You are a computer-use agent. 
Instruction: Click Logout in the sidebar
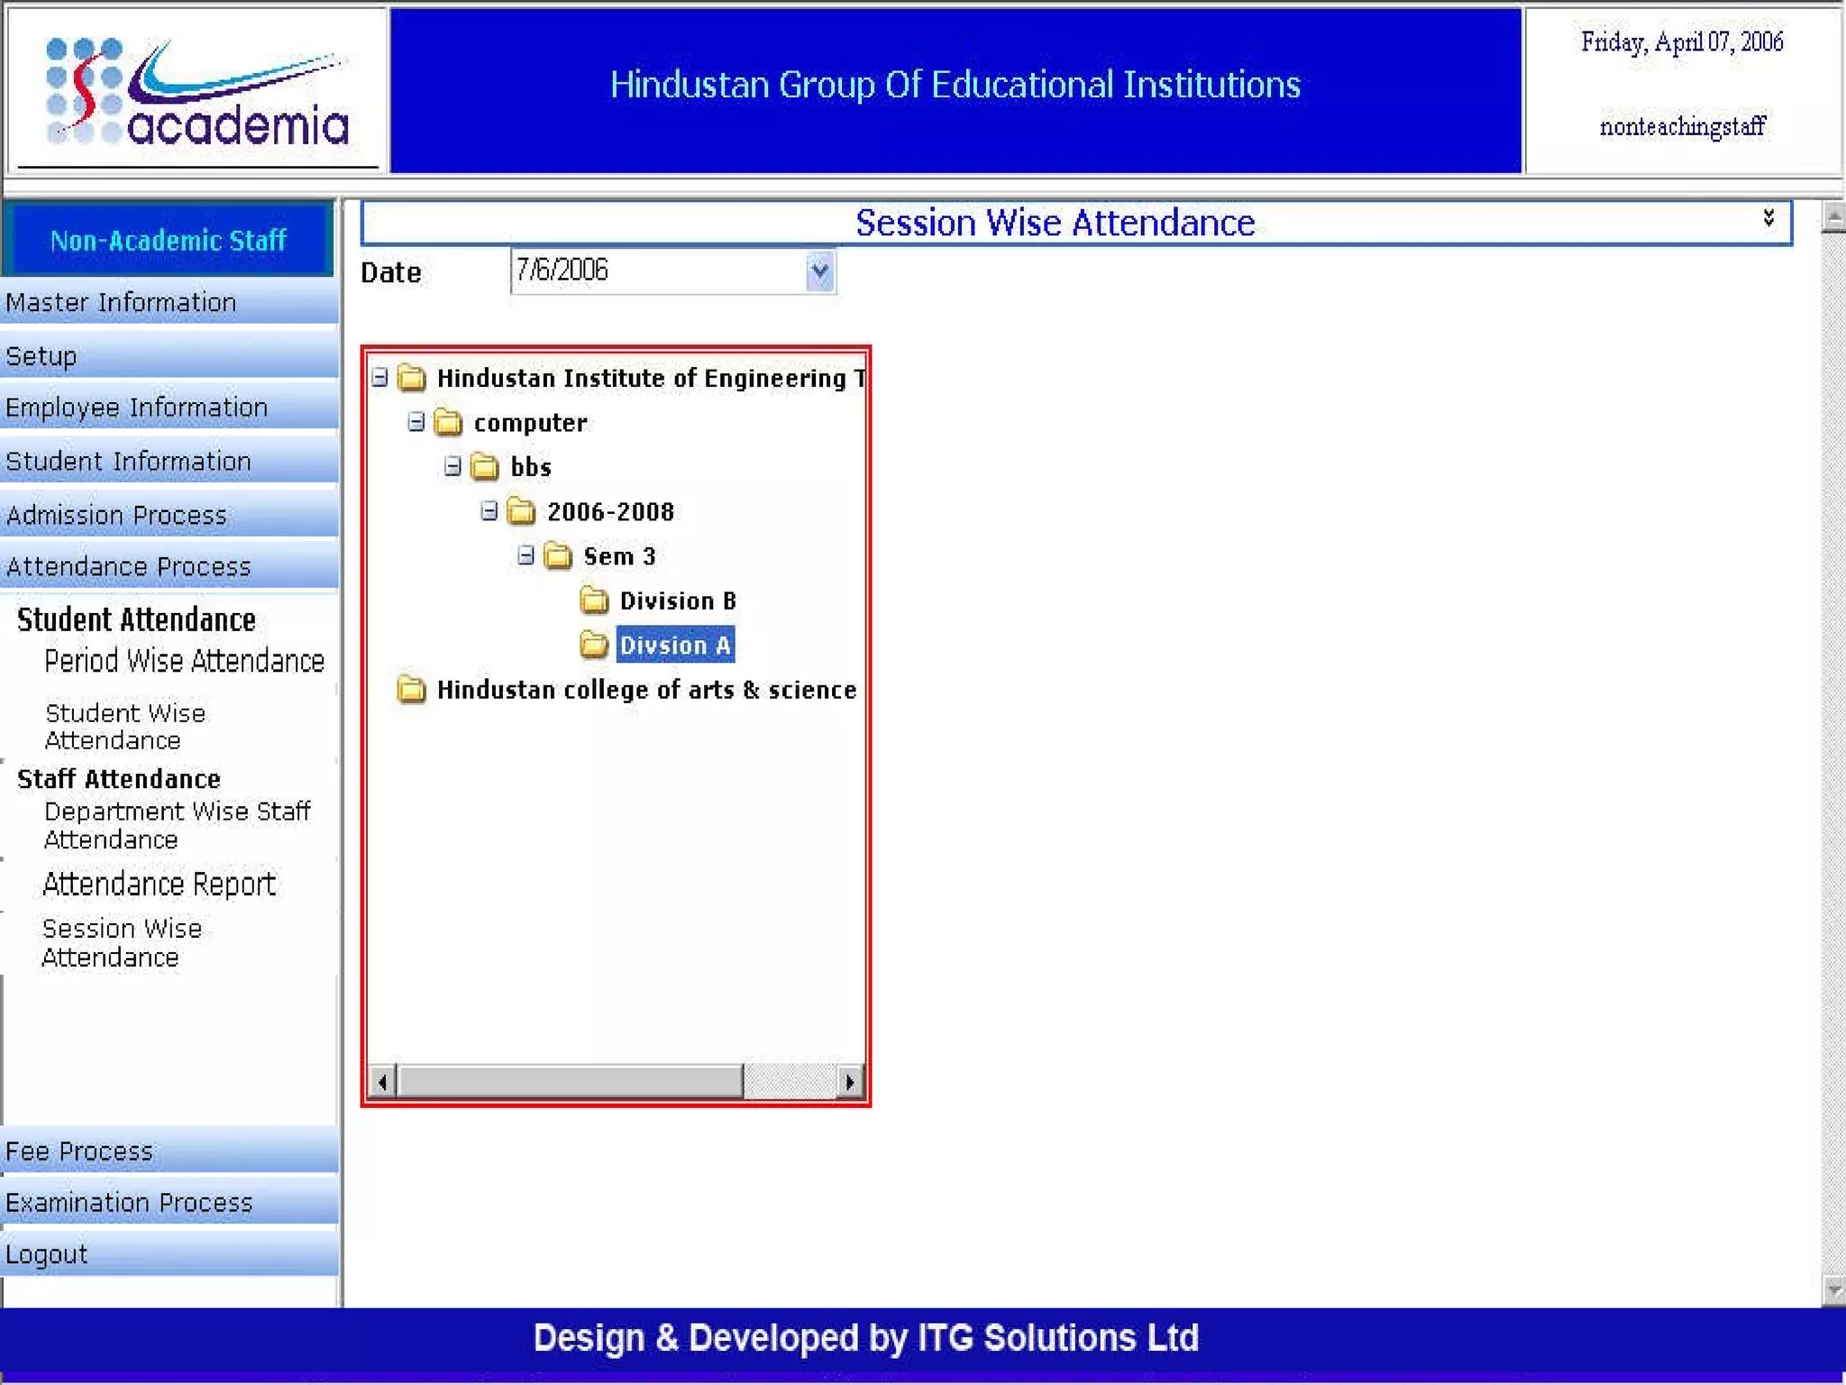47,1254
